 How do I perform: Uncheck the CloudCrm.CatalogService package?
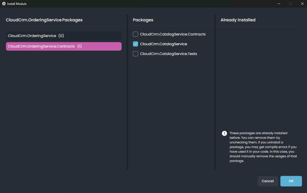click(x=136, y=44)
